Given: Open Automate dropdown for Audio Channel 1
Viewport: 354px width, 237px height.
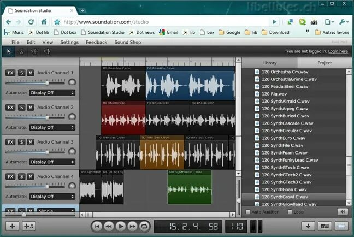Looking at the screenshot, I should coord(52,93).
